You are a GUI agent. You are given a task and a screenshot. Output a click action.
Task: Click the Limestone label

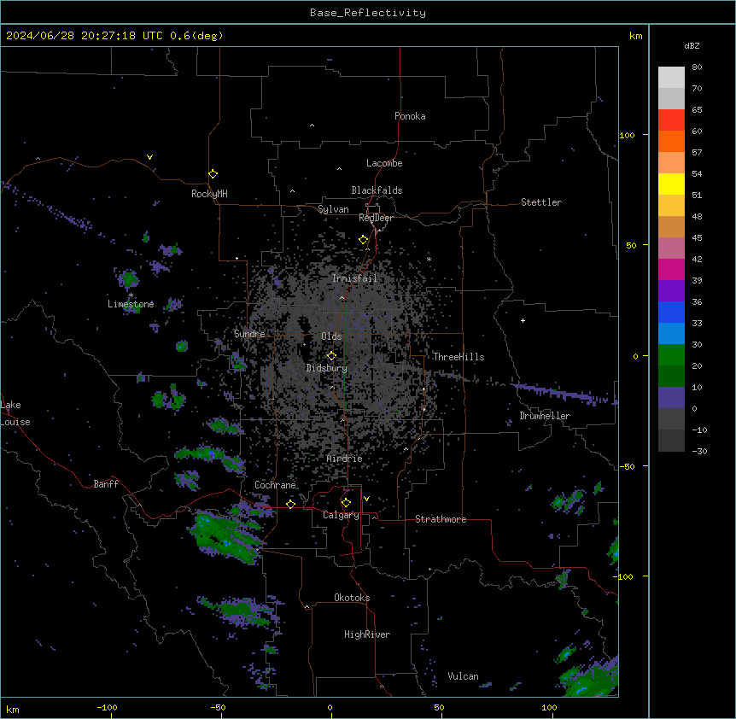point(131,304)
